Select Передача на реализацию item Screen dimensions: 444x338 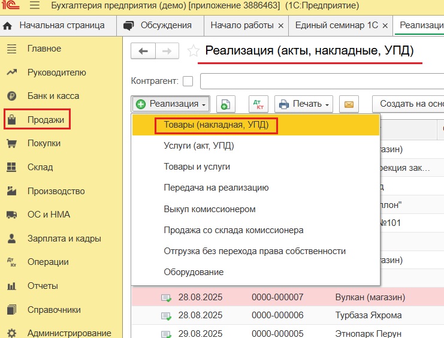click(x=216, y=188)
